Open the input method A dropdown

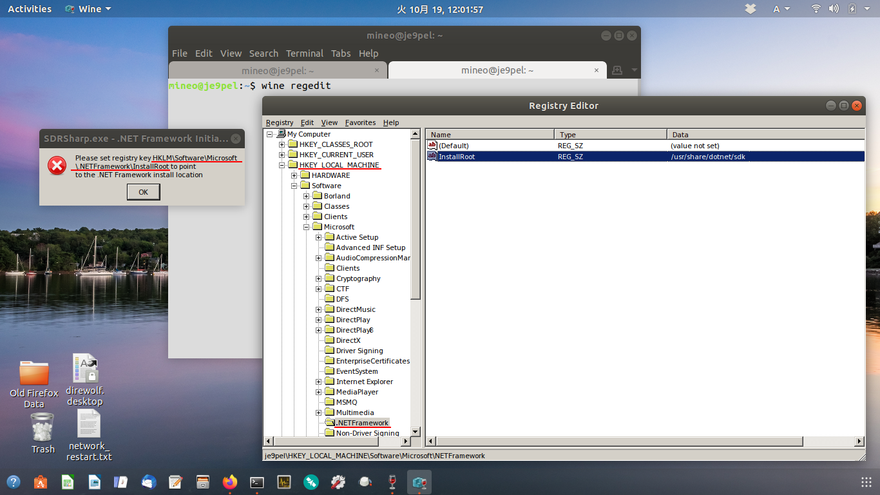pyautogui.click(x=781, y=9)
